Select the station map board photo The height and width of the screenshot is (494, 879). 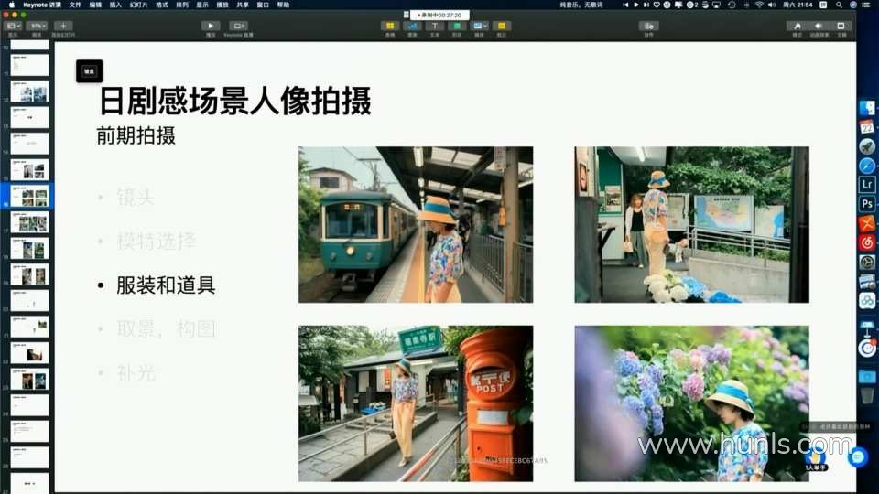[x=692, y=225]
